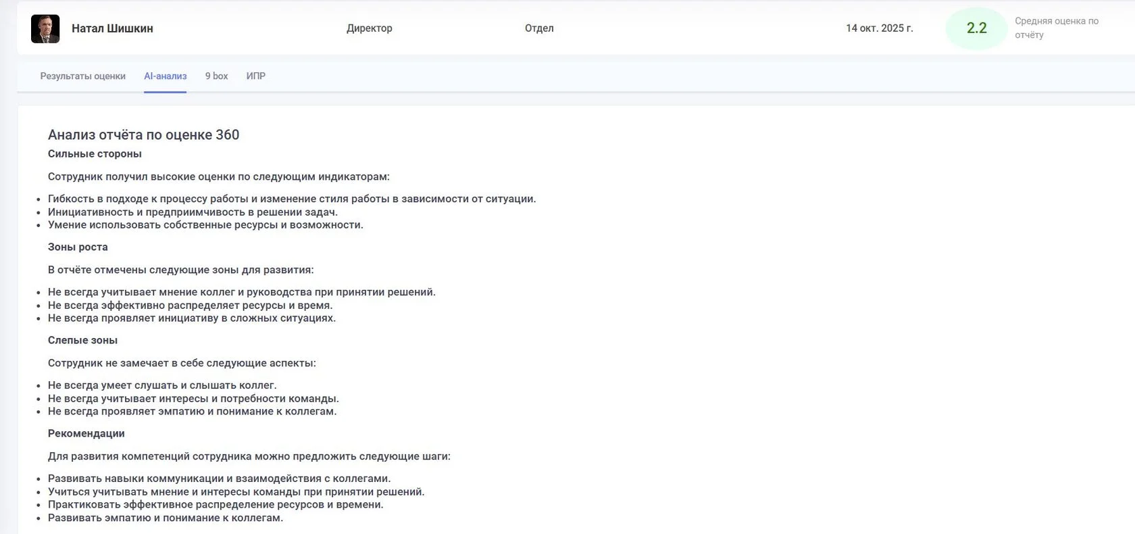Click the Рекомендации section heading
The width and height of the screenshot is (1135, 534).
click(x=86, y=434)
